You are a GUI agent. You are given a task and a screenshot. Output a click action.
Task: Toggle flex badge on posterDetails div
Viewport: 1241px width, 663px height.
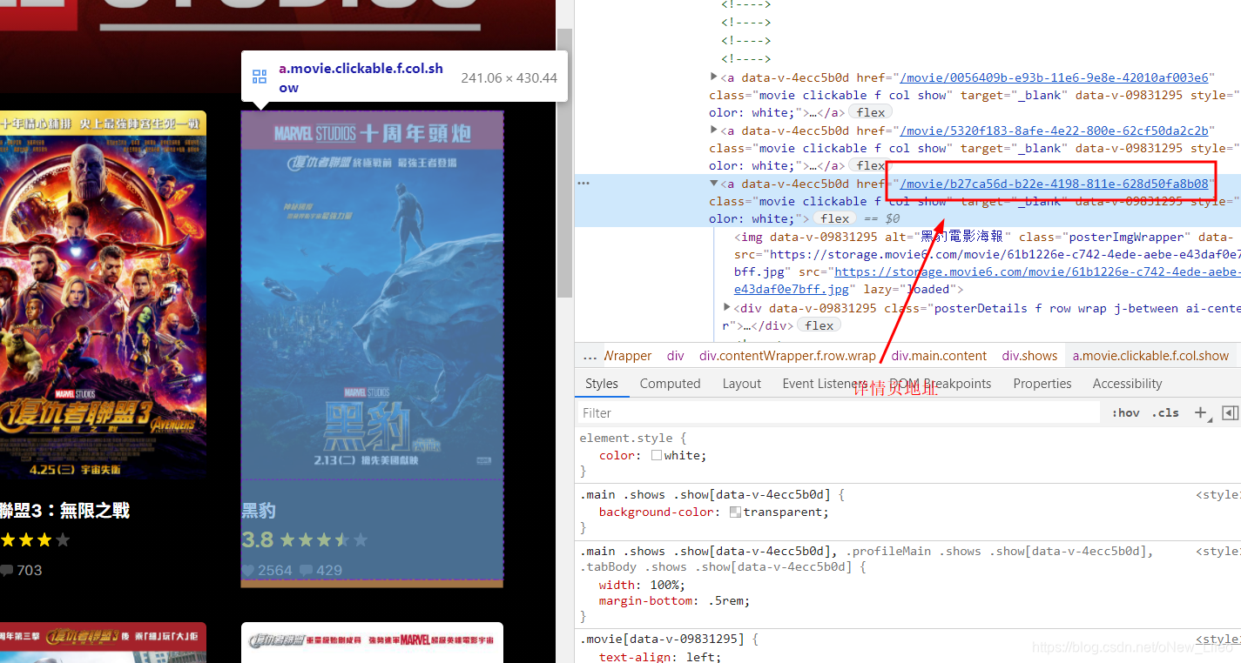click(x=819, y=325)
